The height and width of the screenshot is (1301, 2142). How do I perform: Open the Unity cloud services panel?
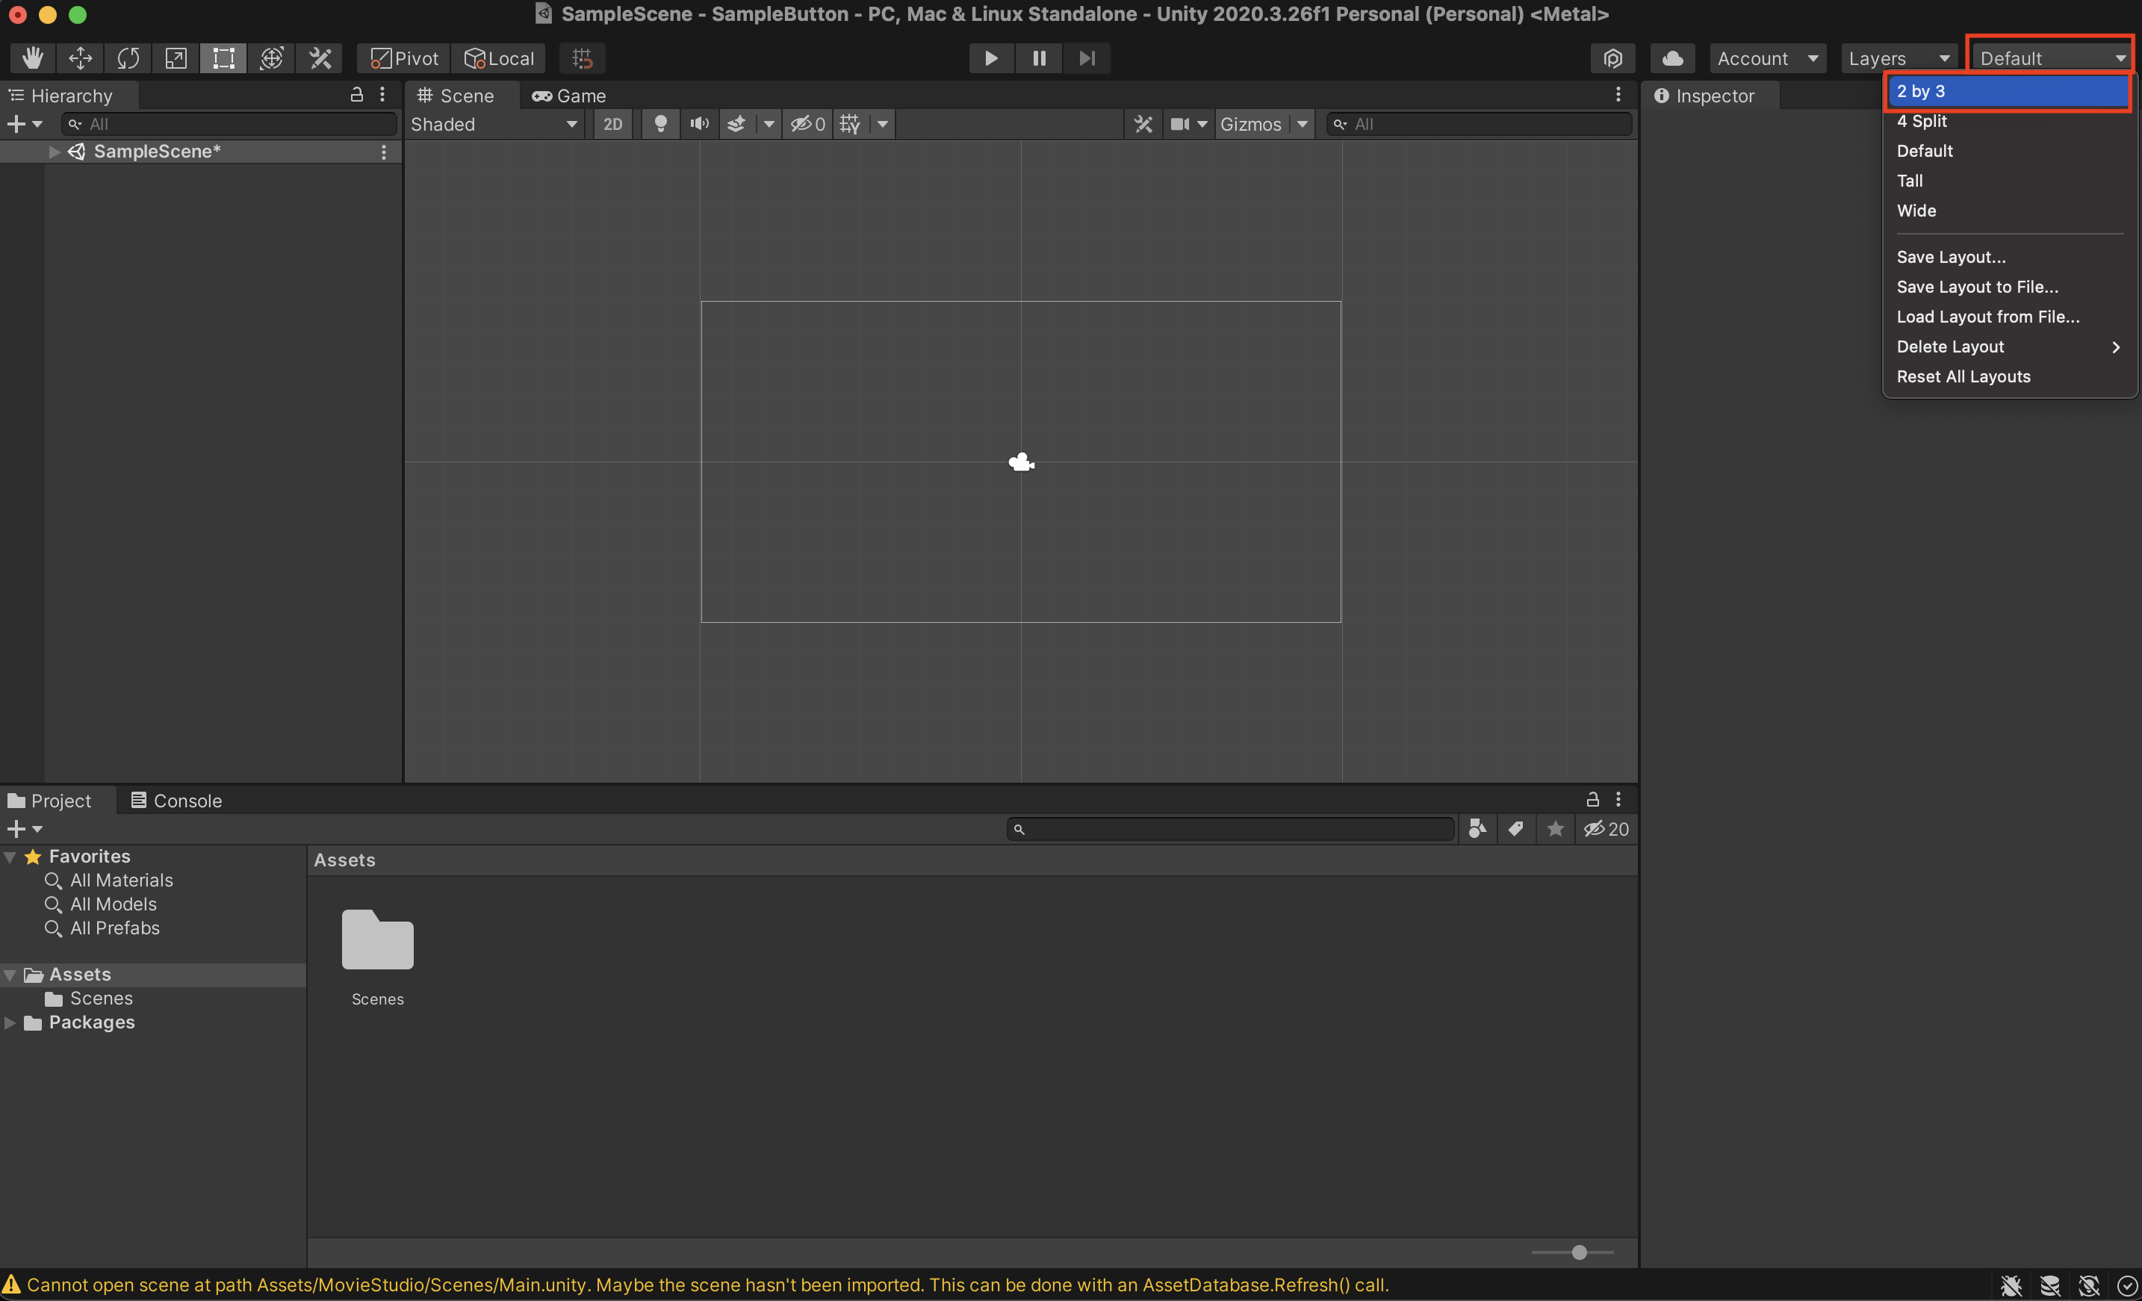tap(1671, 58)
